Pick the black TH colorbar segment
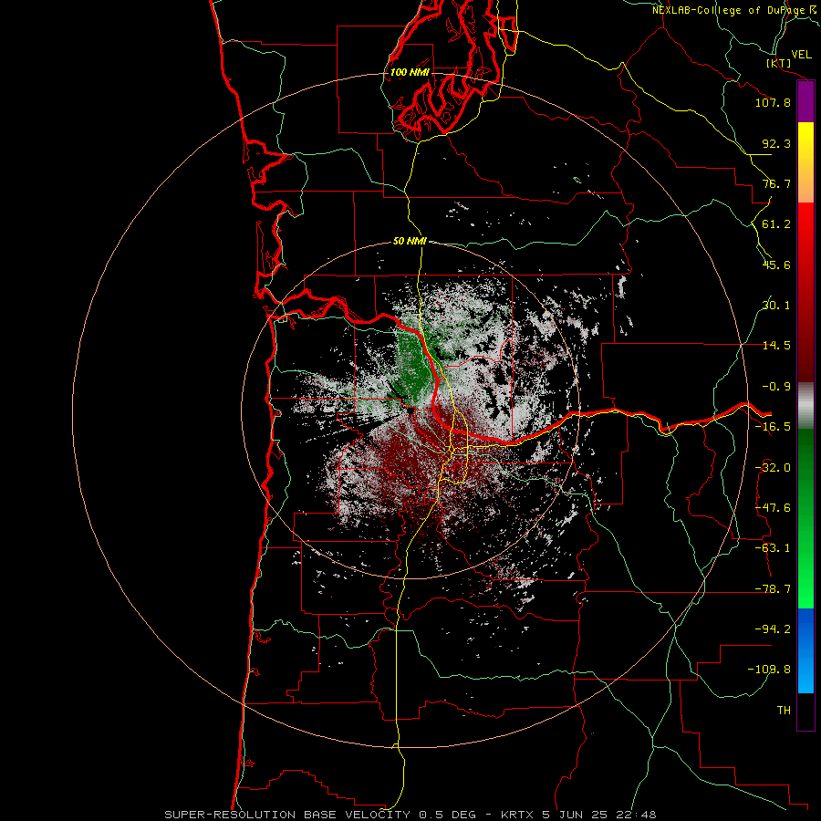The width and height of the screenshot is (821, 821). (x=805, y=711)
